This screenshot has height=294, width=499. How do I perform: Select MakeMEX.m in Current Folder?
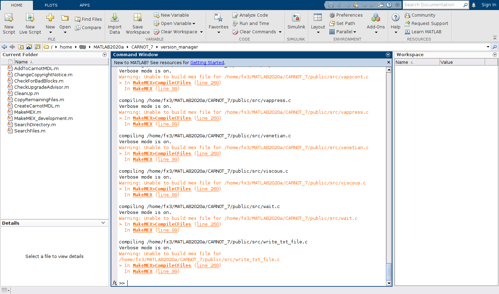[27, 112]
